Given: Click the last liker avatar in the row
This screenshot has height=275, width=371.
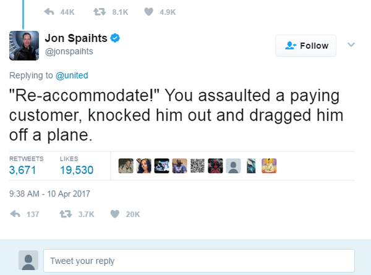Looking at the screenshot, I should pyautogui.click(x=269, y=165).
